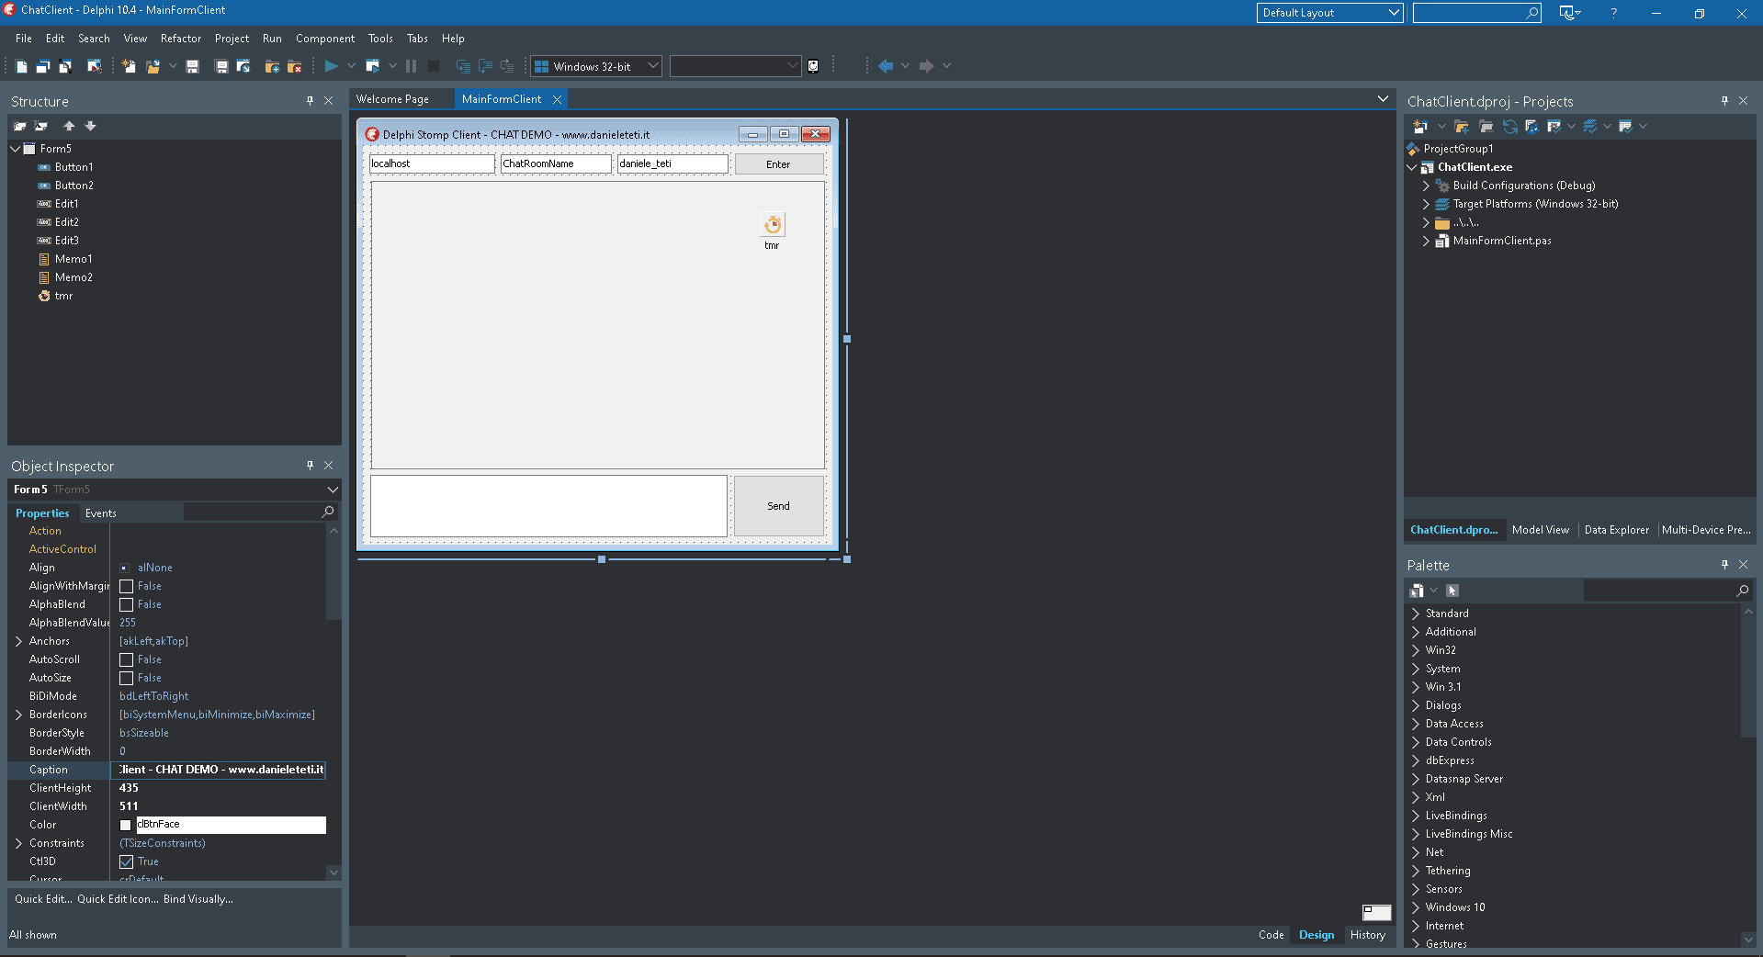Click the Bind Visually... link
The width and height of the screenshot is (1763, 957).
click(x=198, y=899)
